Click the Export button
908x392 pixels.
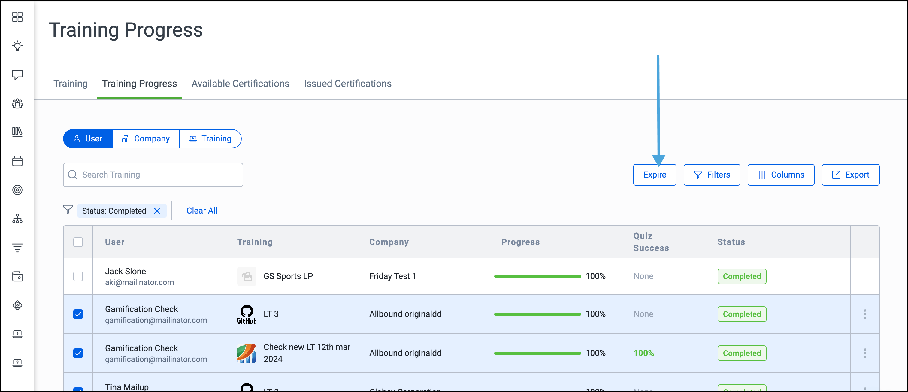point(850,175)
